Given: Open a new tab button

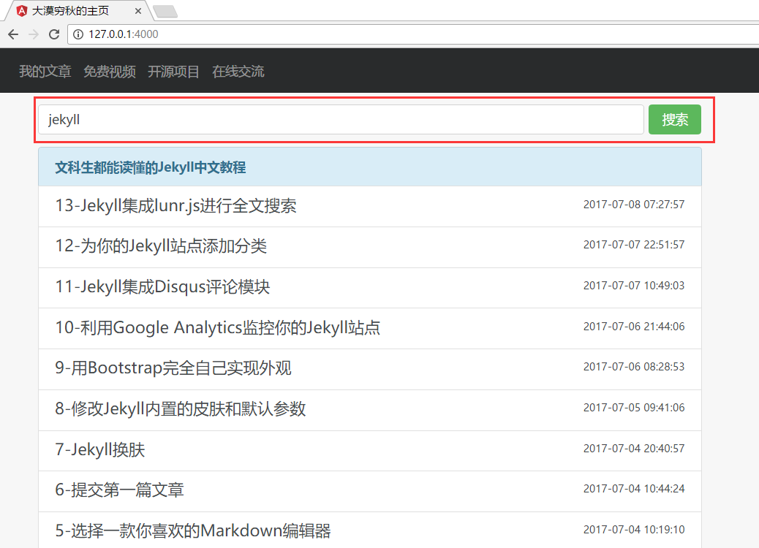Looking at the screenshot, I should click(x=165, y=11).
